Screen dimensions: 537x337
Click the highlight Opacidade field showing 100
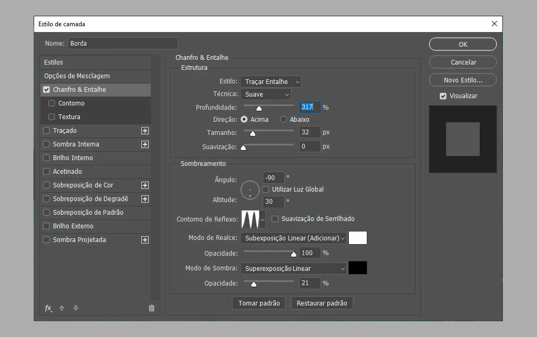click(x=310, y=253)
